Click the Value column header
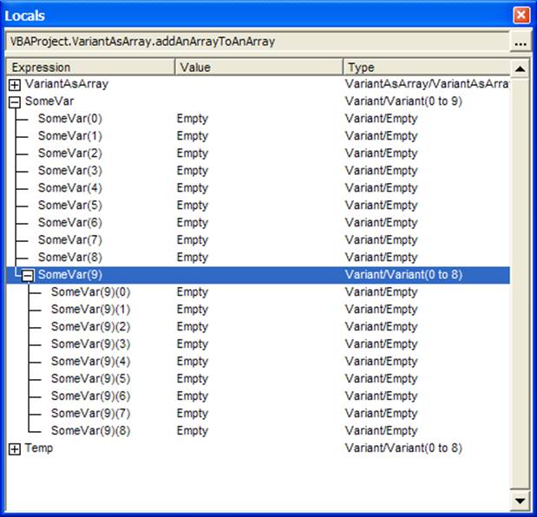537x517 pixels. [259, 67]
